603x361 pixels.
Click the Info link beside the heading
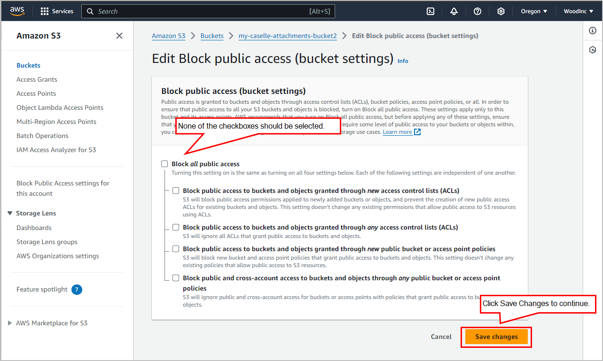[403, 61]
